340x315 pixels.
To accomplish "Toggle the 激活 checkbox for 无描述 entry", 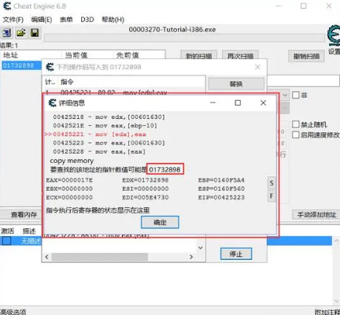I will click(7, 241).
